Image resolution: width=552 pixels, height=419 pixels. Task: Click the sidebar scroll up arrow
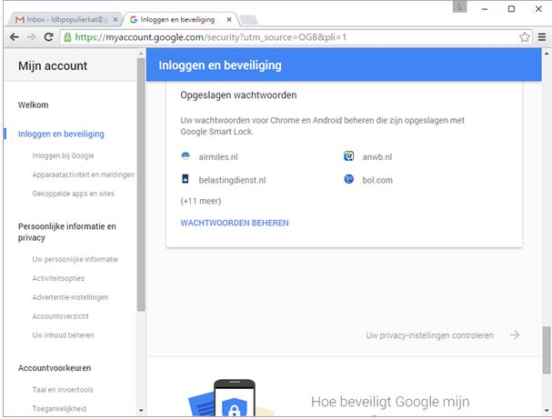tap(141, 54)
